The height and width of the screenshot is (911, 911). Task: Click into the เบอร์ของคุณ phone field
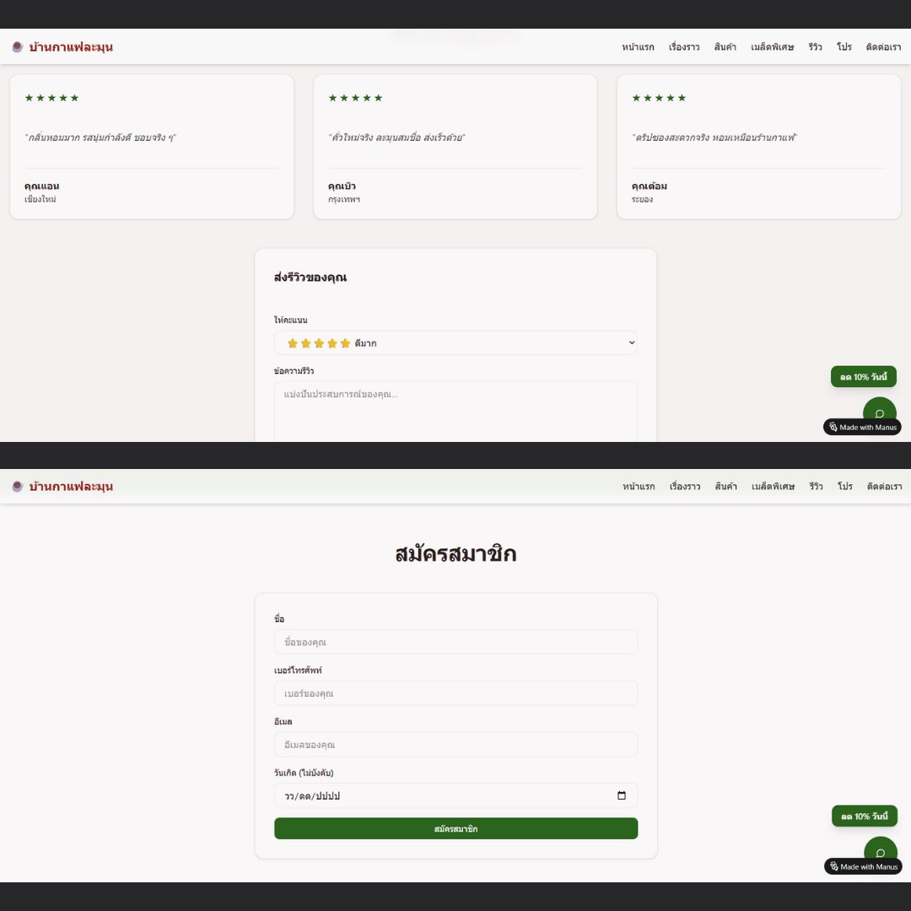(455, 693)
